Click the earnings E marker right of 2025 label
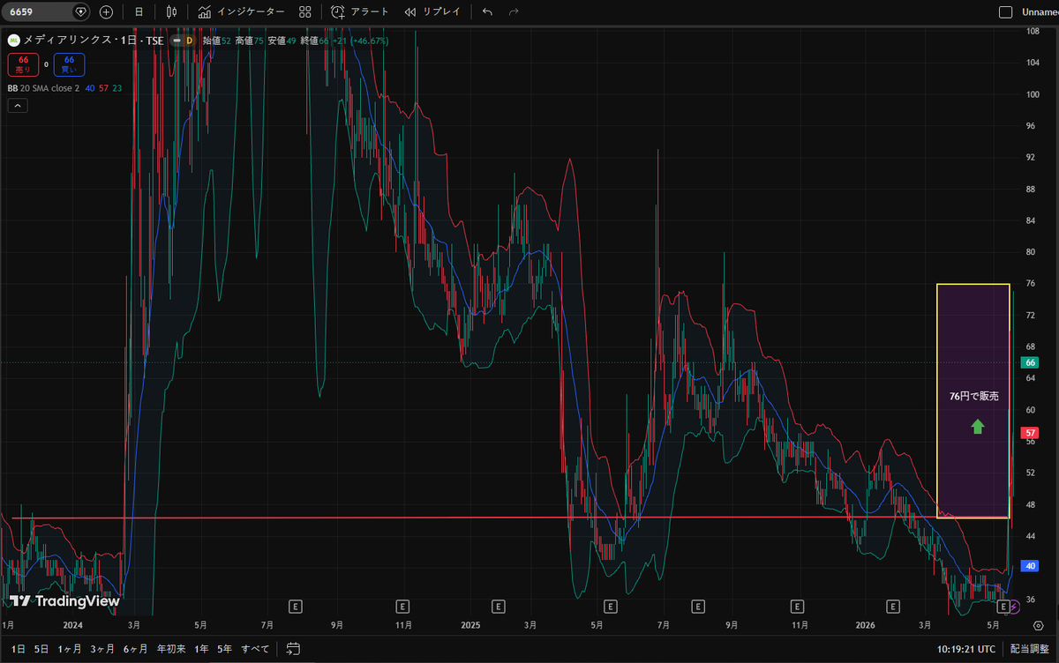Image resolution: width=1059 pixels, height=663 pixels. pyautogui.click(x=499, y=607)
